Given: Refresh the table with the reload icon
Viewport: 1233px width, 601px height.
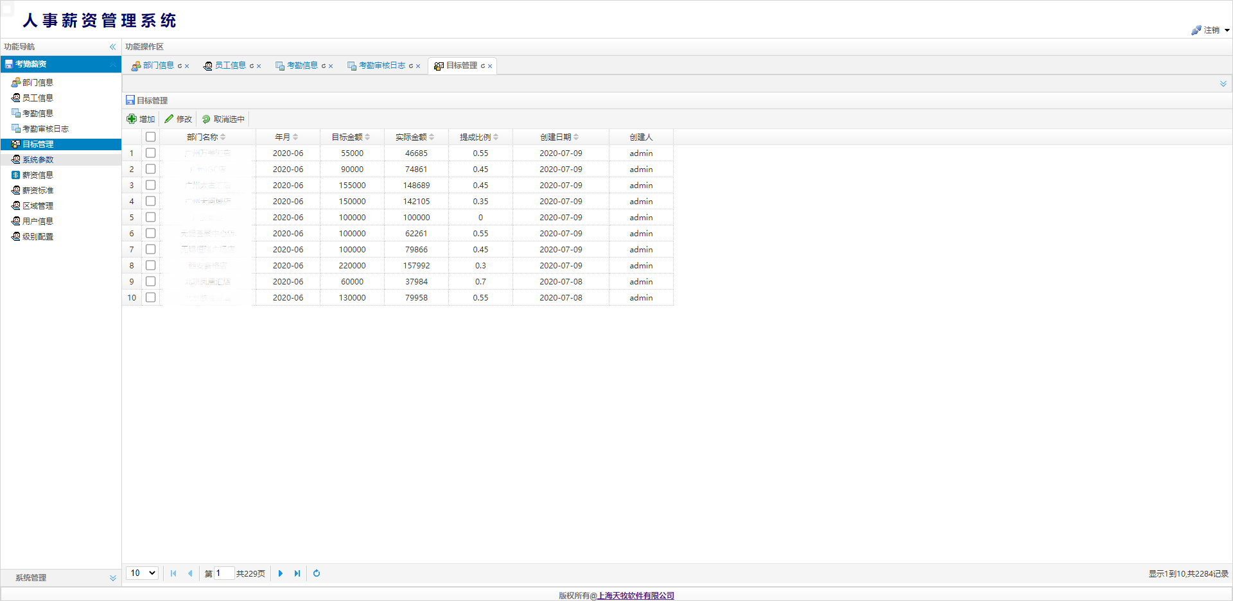Looking at the screenshot, I should tap(317, 573).
